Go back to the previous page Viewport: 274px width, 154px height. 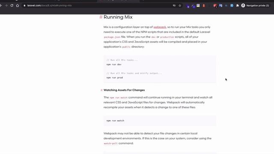coord(1,6)
